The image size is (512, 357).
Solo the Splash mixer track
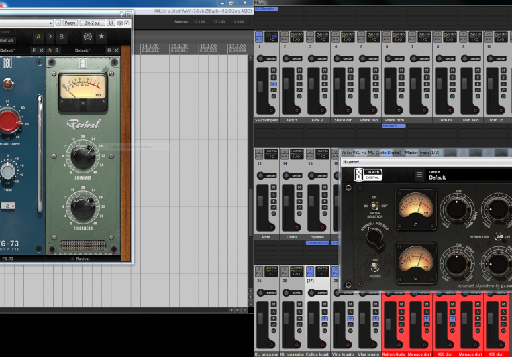tap(325, 194)
